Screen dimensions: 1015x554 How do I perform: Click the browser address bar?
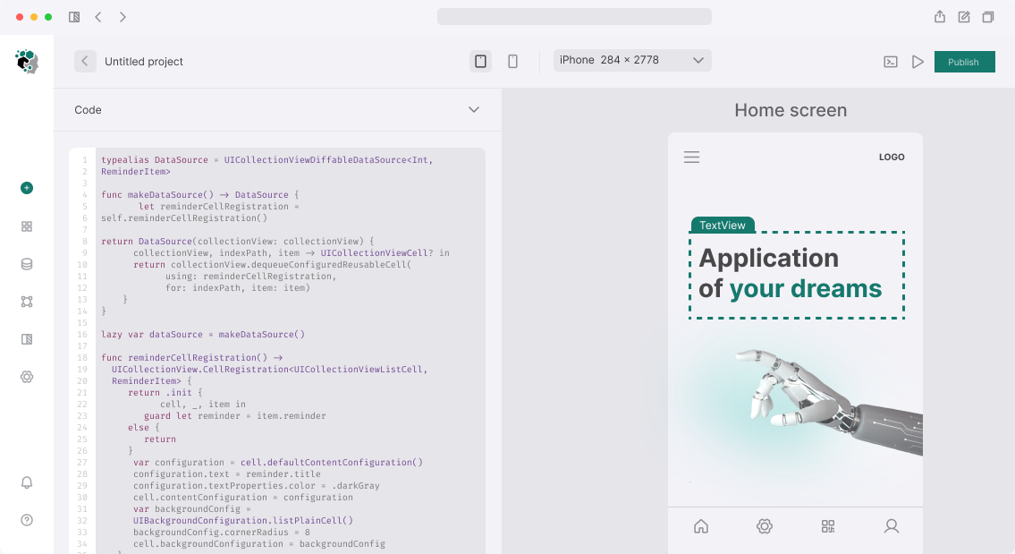click(574, 17)
